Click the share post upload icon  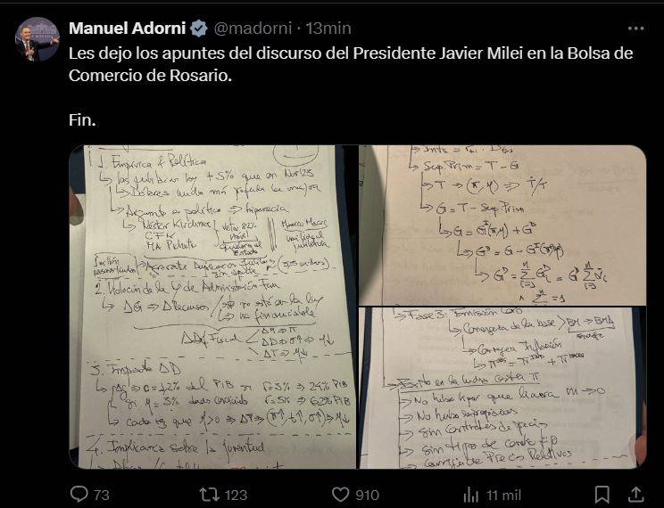pos(636,494)
